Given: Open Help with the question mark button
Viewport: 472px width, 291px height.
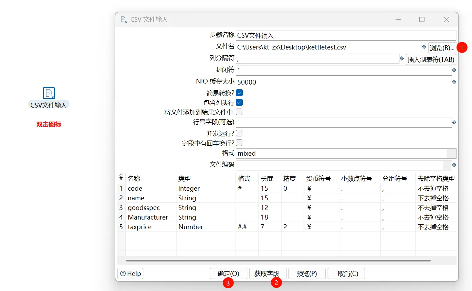Looking at the screenshot, I should click(x=130, y=273).
